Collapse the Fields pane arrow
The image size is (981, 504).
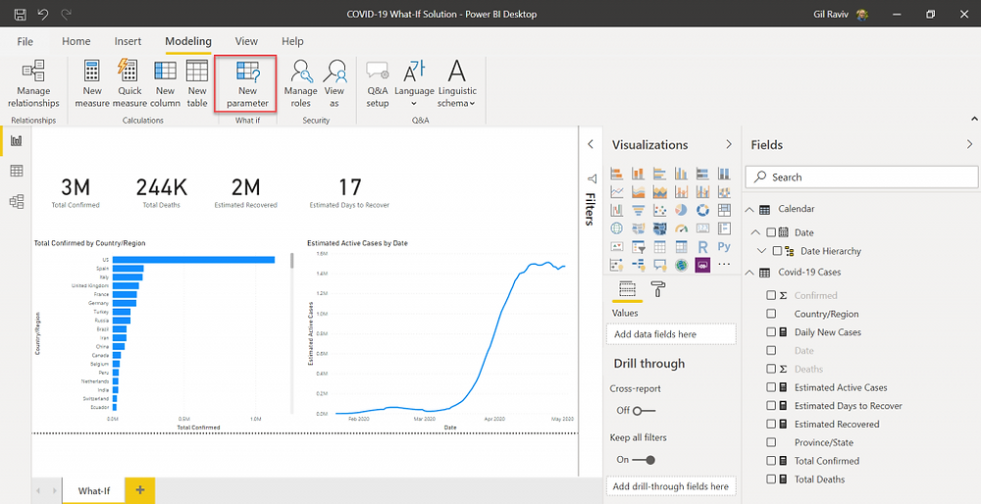[x=970, y=144]
